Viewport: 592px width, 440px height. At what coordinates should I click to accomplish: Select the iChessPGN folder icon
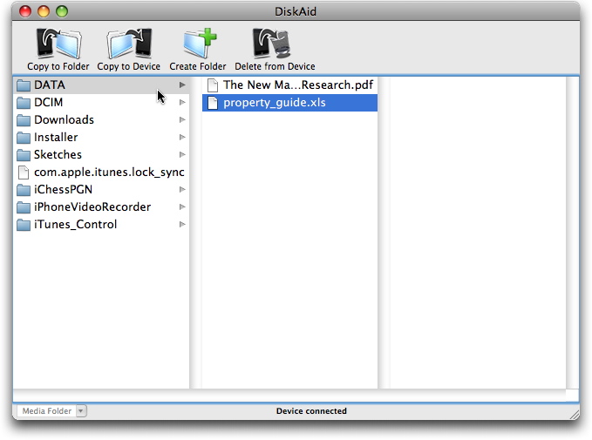pos(24,190)
